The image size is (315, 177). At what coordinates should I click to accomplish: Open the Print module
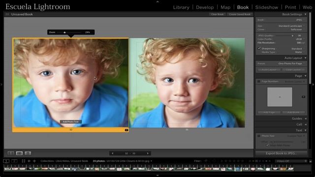tap(290, 7)
